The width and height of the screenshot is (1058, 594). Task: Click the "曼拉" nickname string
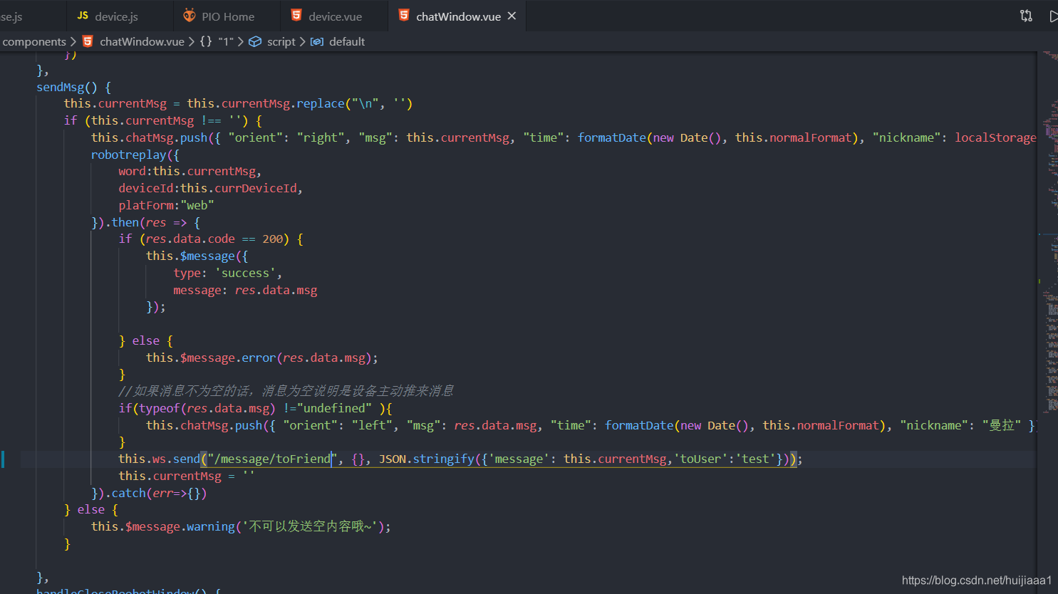point(1002,425)
